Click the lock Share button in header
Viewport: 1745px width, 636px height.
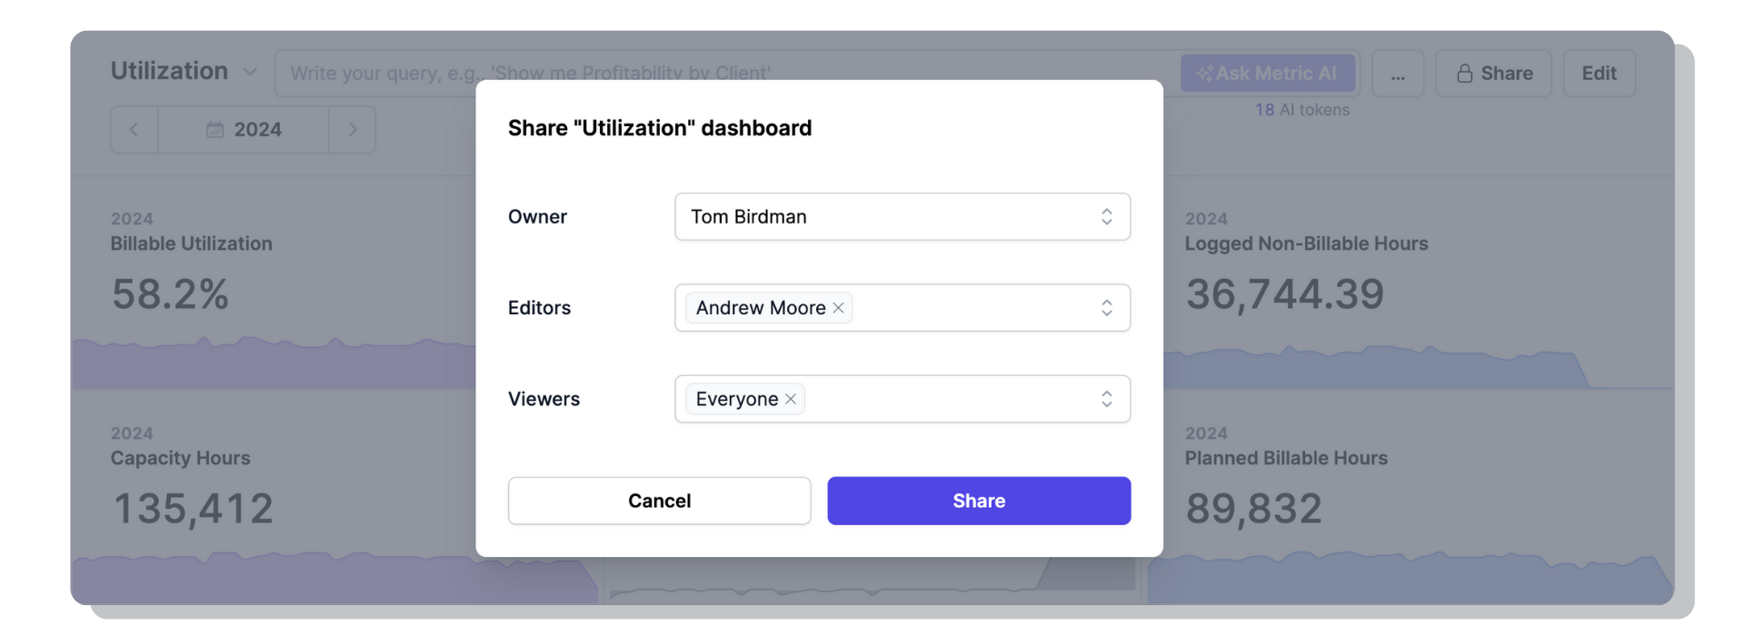click(1493, 74)
